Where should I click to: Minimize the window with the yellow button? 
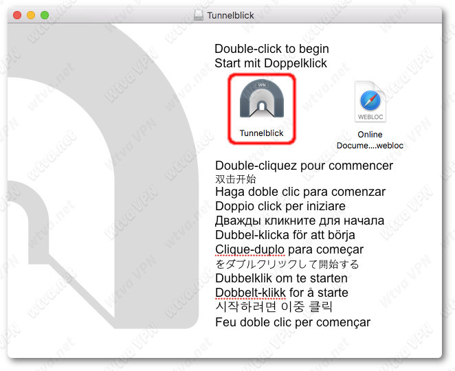31,15
